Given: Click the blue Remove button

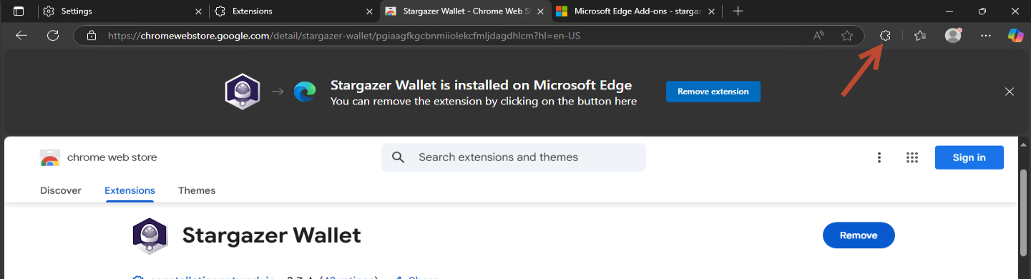Looking at the screenshot, I should [859, 235].
